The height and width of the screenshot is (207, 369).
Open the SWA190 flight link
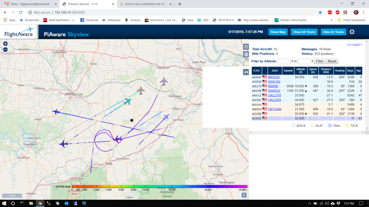click(274, 82)
